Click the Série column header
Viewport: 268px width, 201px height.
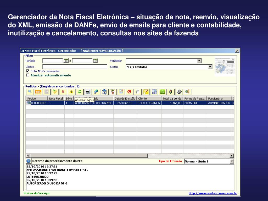(69, 99)
